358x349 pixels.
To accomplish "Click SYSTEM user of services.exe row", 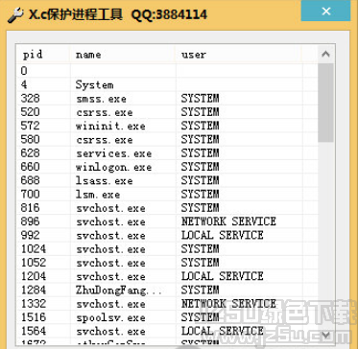I will point(200,153).
